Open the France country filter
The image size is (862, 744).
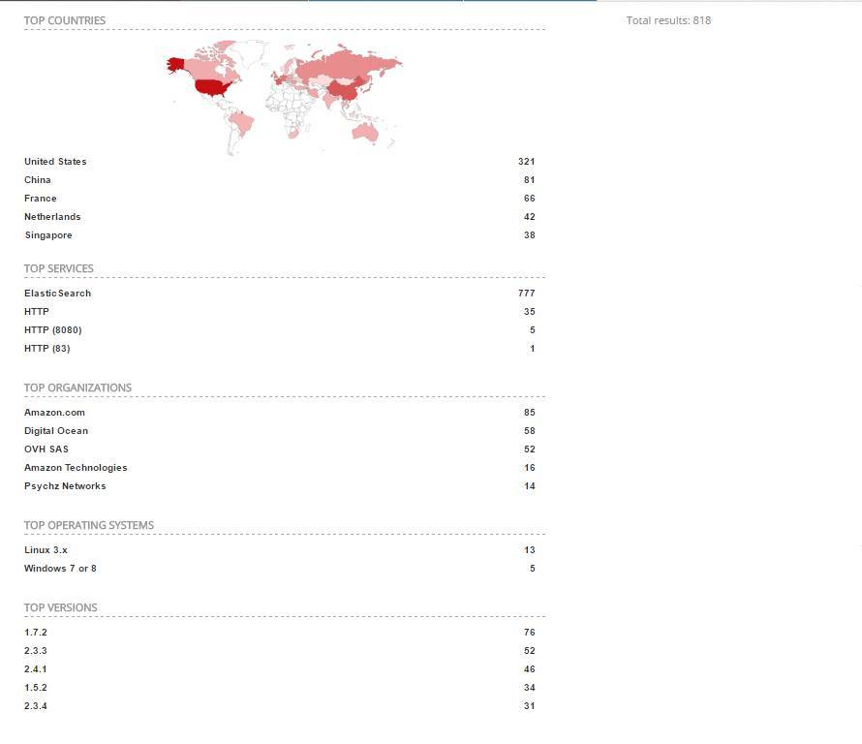coord(40,199)
